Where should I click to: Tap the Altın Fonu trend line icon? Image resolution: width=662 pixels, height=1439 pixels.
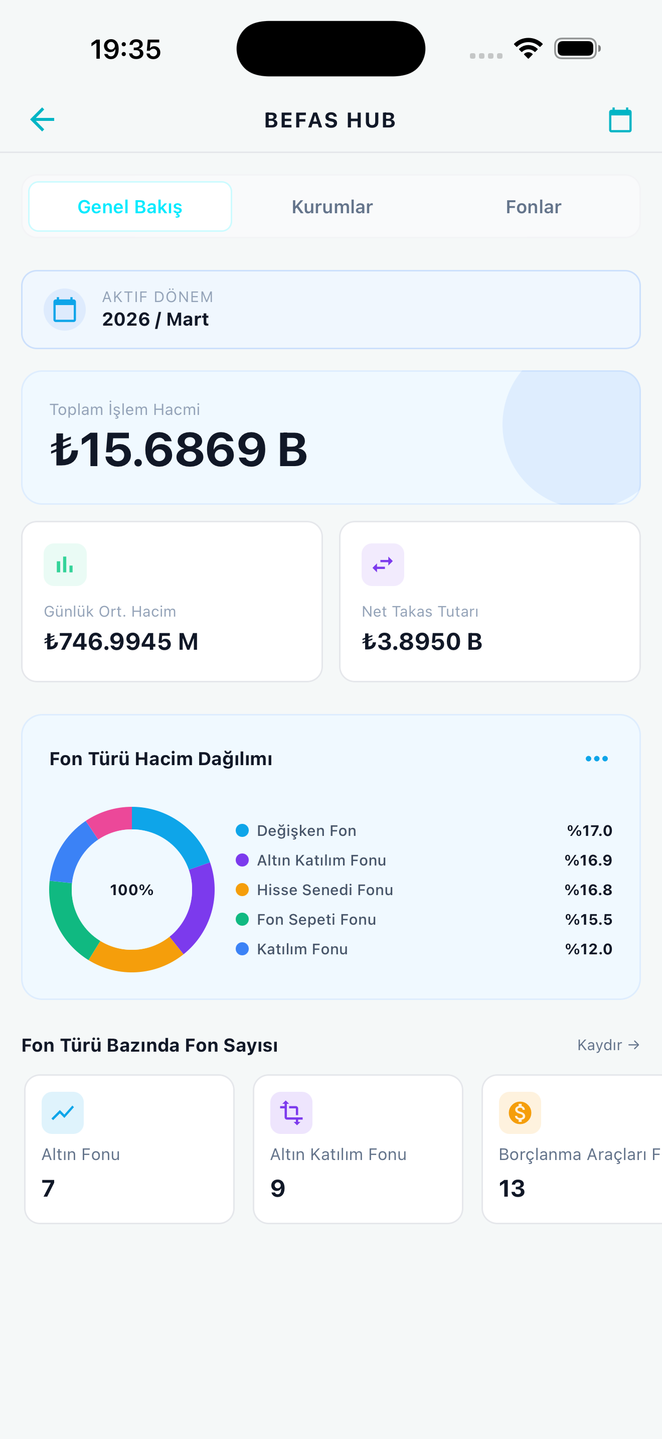tap(63, 1113)
